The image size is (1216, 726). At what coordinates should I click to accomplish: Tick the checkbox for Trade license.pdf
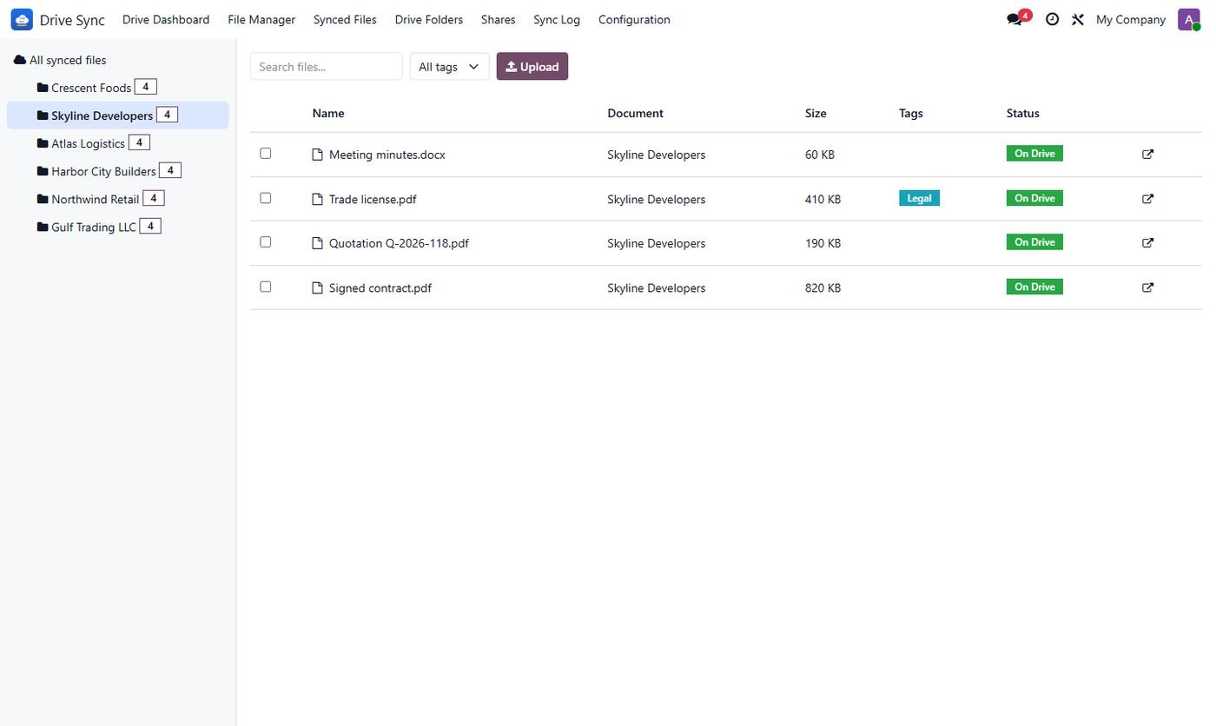click(266, 198)
